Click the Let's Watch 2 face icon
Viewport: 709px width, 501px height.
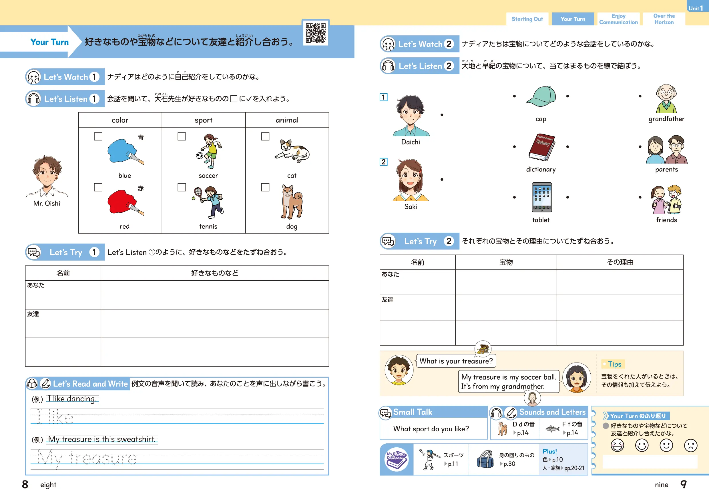click(388, 44)
